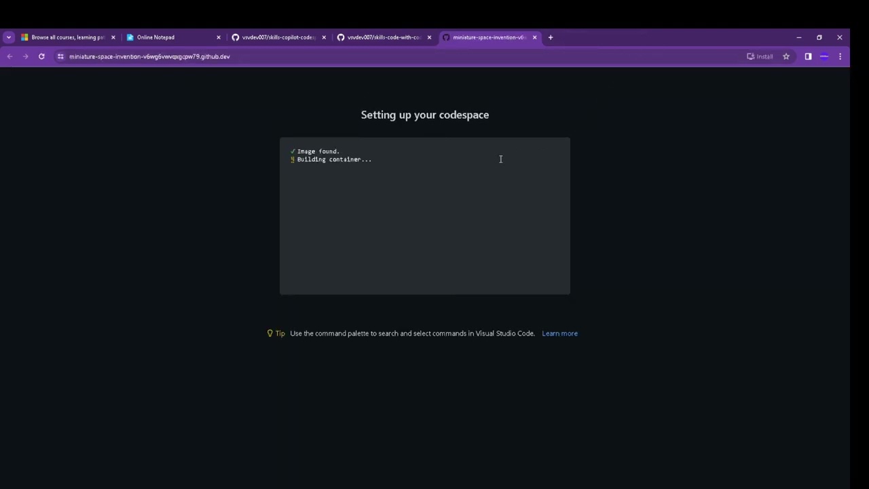Reload the codespace page
The image size is (869, 489).
41,56
